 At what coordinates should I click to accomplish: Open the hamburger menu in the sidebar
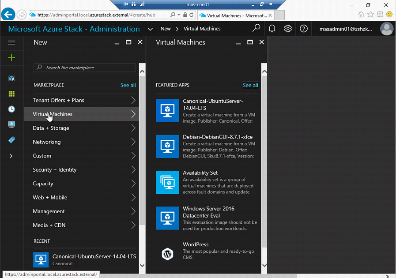11,43
